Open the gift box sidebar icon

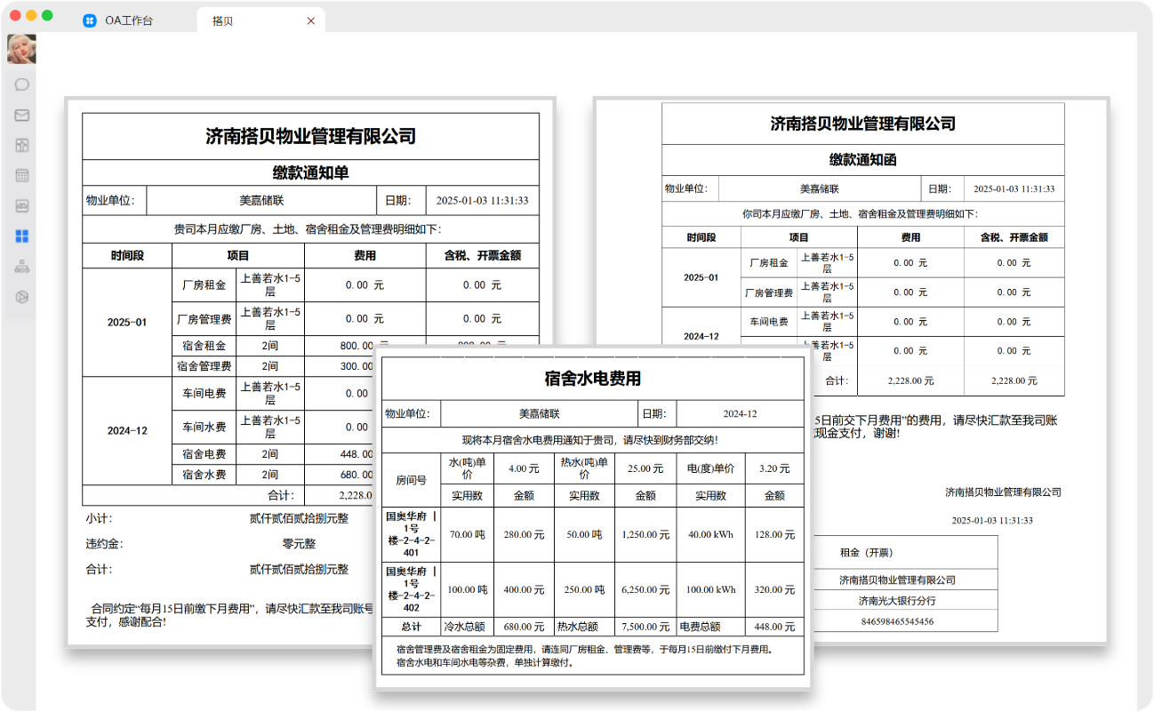tap(20, 145)
